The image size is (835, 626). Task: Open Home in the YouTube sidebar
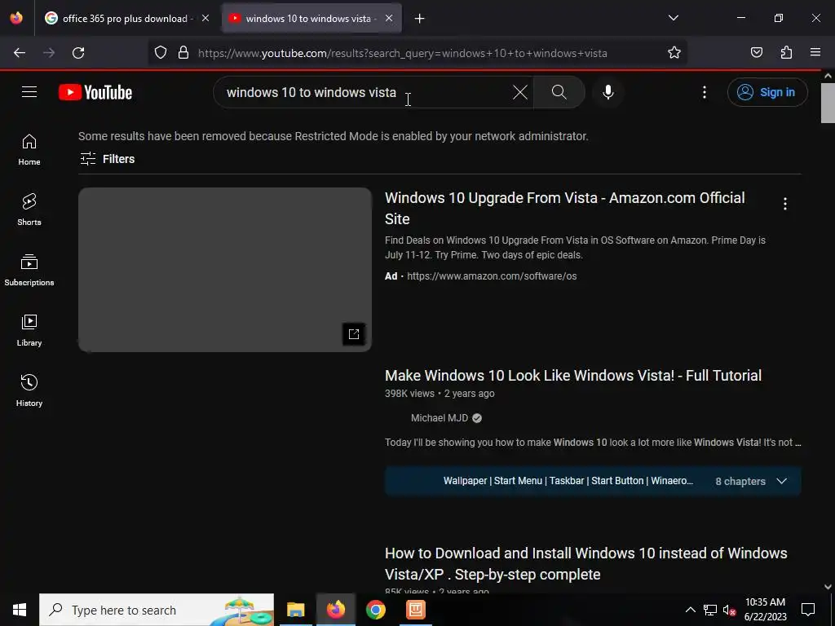[29, 150]
